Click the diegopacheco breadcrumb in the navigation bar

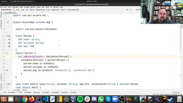41,10
